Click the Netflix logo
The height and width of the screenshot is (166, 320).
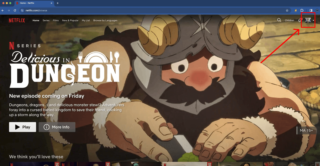17,20
